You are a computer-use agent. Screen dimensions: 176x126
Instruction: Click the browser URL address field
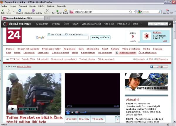pos(101,12)
